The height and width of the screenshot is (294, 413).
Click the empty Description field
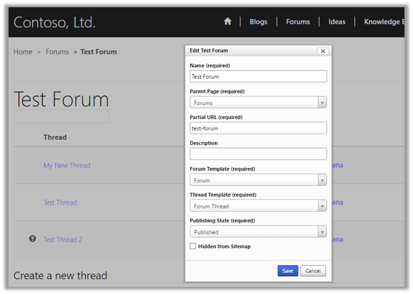pos(258,154)
